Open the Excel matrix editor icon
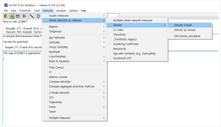 click(12, 16)
